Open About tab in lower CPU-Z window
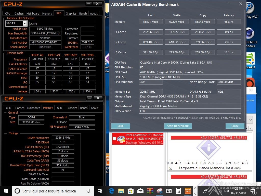The height and width of the screenshot is (196, 261). [95, 108]
